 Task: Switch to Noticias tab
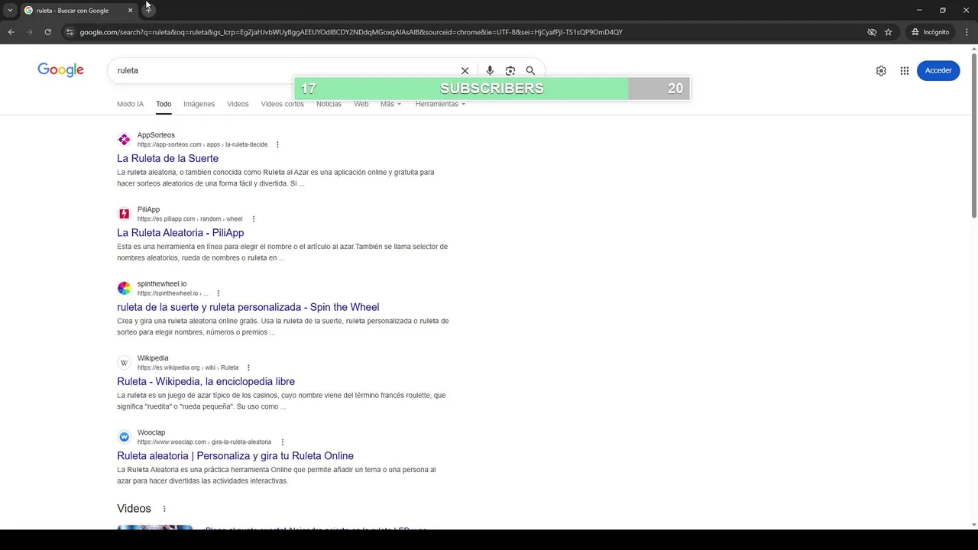[x=329, y=104]
